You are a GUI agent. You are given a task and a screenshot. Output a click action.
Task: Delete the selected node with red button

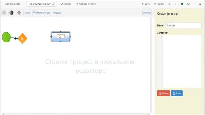[x=164, y=93]
